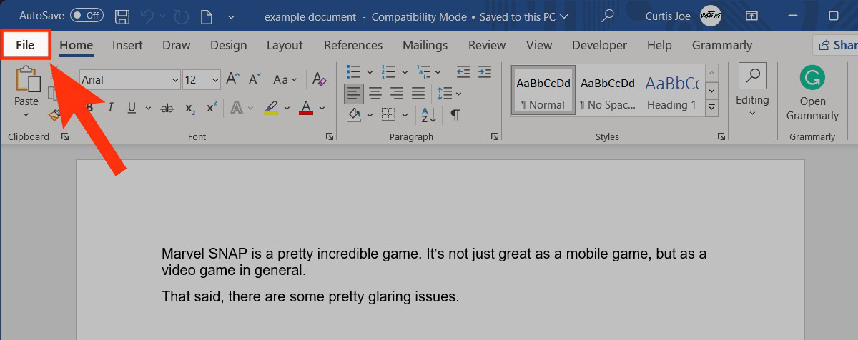858x340 pixels.
Task: Center align the paragraph text
Action: (375, 93)
